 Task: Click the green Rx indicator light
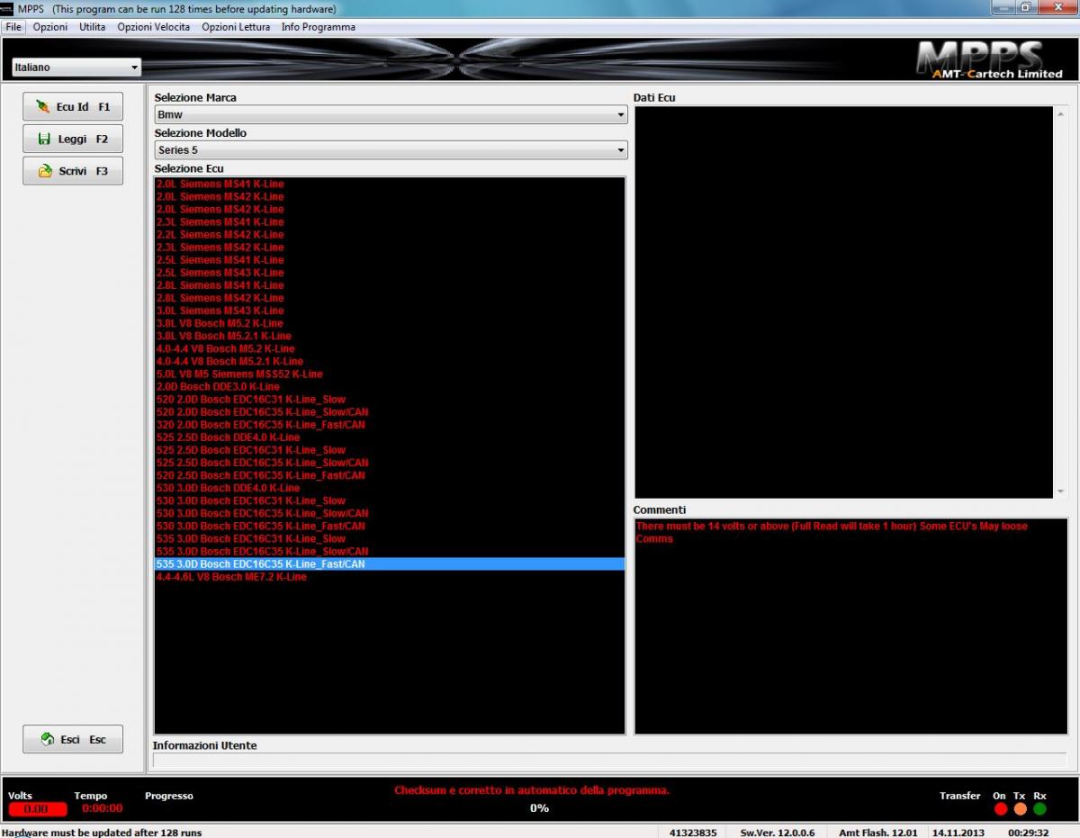click(1040, 809)
